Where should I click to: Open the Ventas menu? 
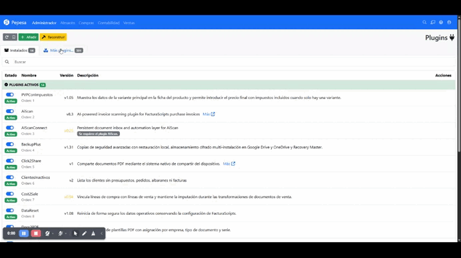(129, 23)
